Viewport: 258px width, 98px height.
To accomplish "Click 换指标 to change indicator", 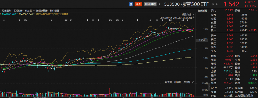I will coord(187,82).
